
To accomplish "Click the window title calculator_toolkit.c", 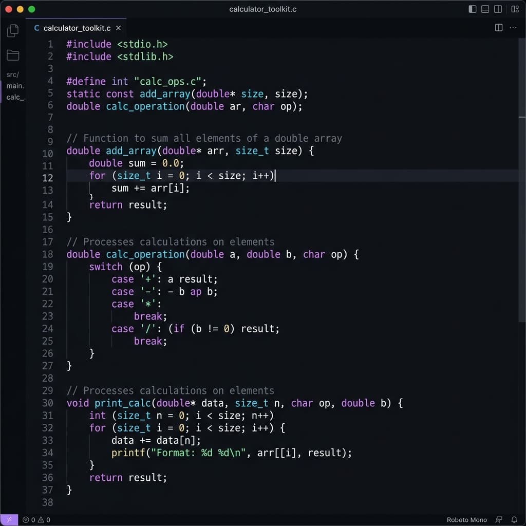I will (262, 9).
